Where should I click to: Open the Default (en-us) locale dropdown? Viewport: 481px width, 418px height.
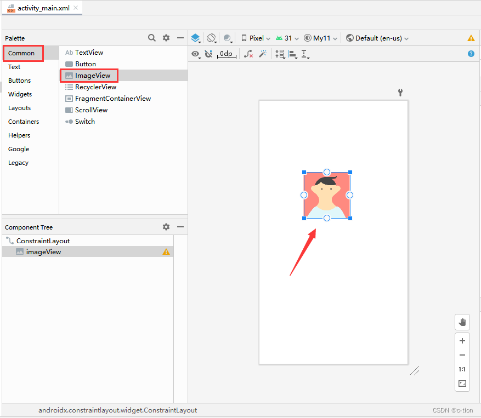(x=377, y=38)
